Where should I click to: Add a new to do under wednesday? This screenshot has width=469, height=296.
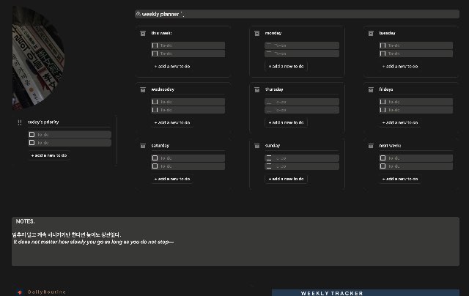coord(172,122)
